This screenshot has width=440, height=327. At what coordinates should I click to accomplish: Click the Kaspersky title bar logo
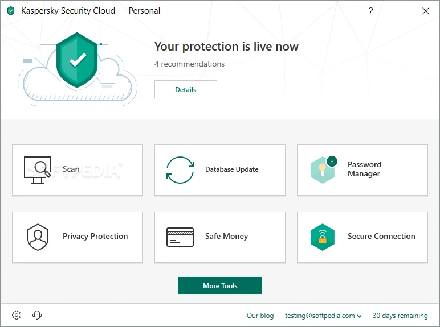[11, 11]
